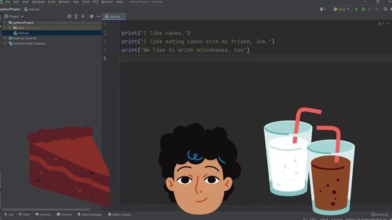392x220 pixels.
Task: Open the VCS menu
Action: click(96, 2)
